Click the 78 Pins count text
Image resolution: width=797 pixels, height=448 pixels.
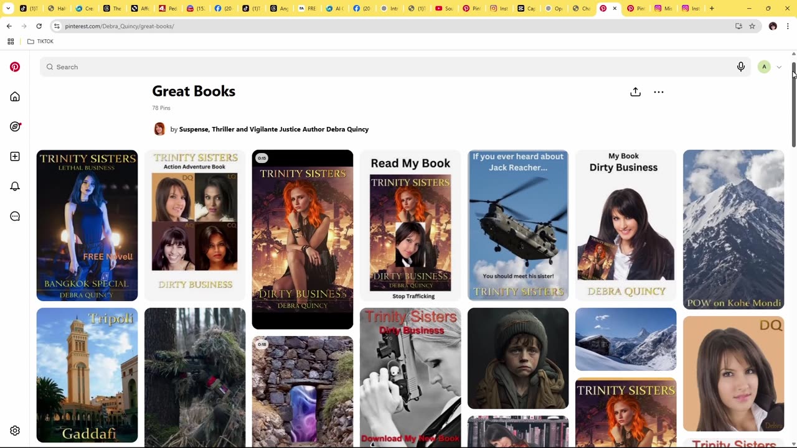[x=161, y=108]
